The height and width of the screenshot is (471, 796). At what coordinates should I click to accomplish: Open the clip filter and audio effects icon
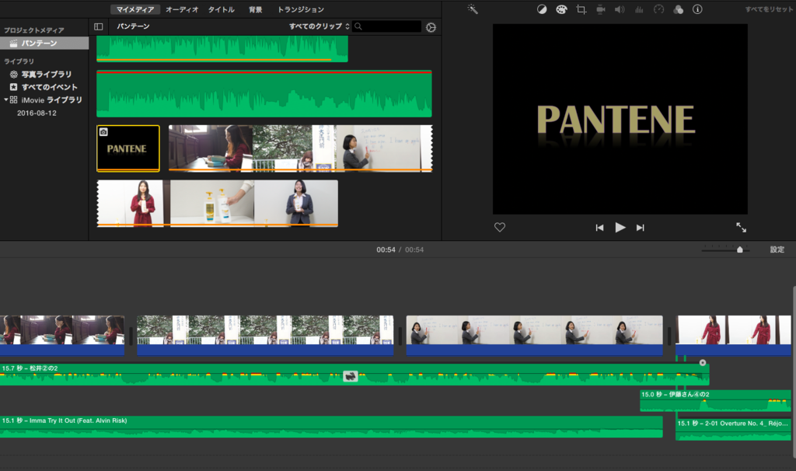(678, 9)
